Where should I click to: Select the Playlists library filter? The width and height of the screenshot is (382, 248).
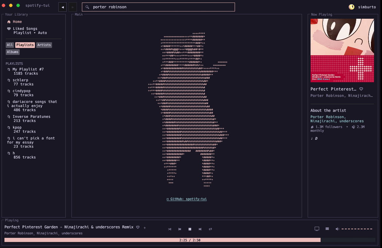coord(25,45)
